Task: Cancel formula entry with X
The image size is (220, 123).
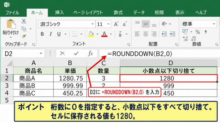Action: (62, 53)
